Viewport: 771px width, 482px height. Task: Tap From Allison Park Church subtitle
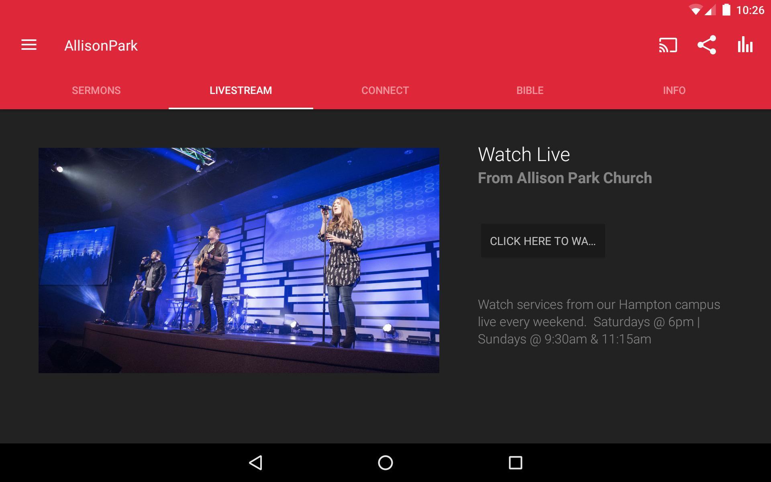(x=565, y=178)
